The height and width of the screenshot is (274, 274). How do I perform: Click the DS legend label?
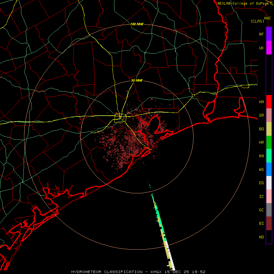point(261,183)
